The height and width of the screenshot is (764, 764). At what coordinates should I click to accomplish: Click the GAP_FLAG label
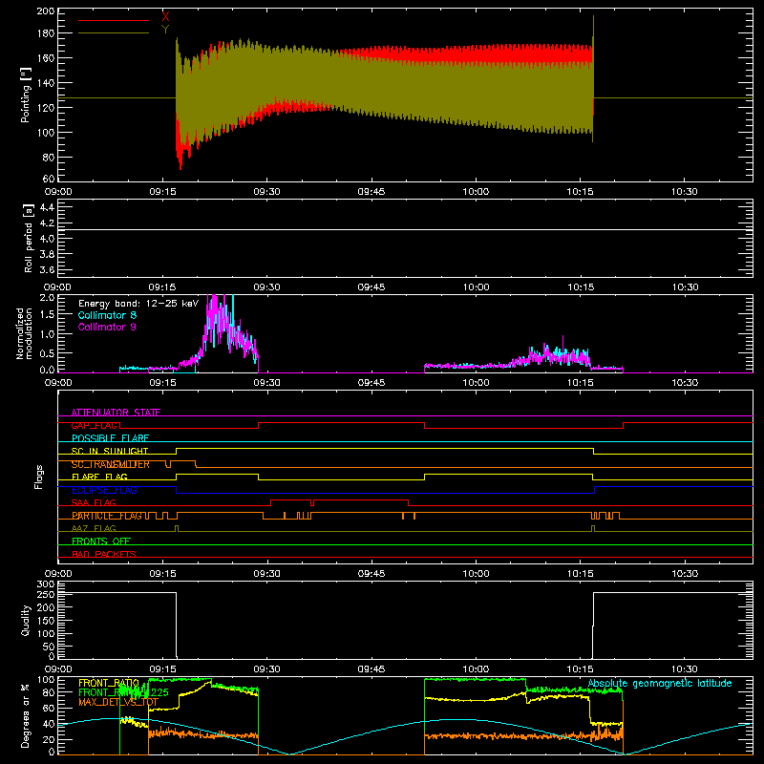click(x=95, y=425)
